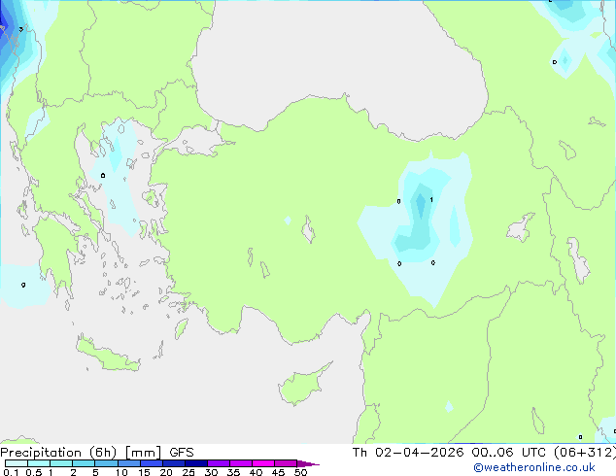Click the above-50 arrow tip of legend
Image resolution: width=616 pixels, height=476 pixels.
308,463
